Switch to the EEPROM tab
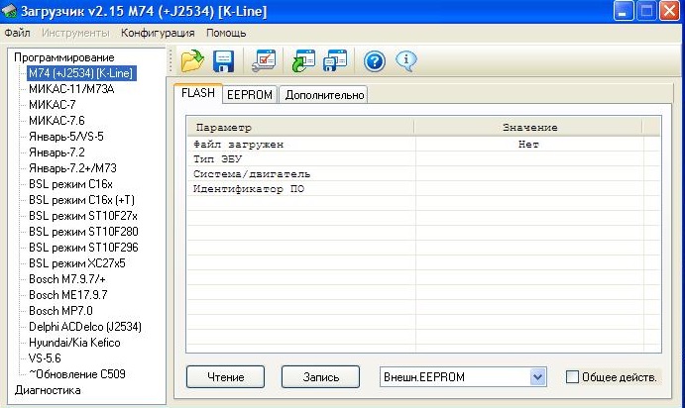Viewport: 685px width, 408px height. (x=250, y=95)
